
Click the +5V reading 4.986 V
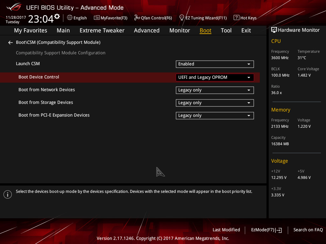click(304, 178)
